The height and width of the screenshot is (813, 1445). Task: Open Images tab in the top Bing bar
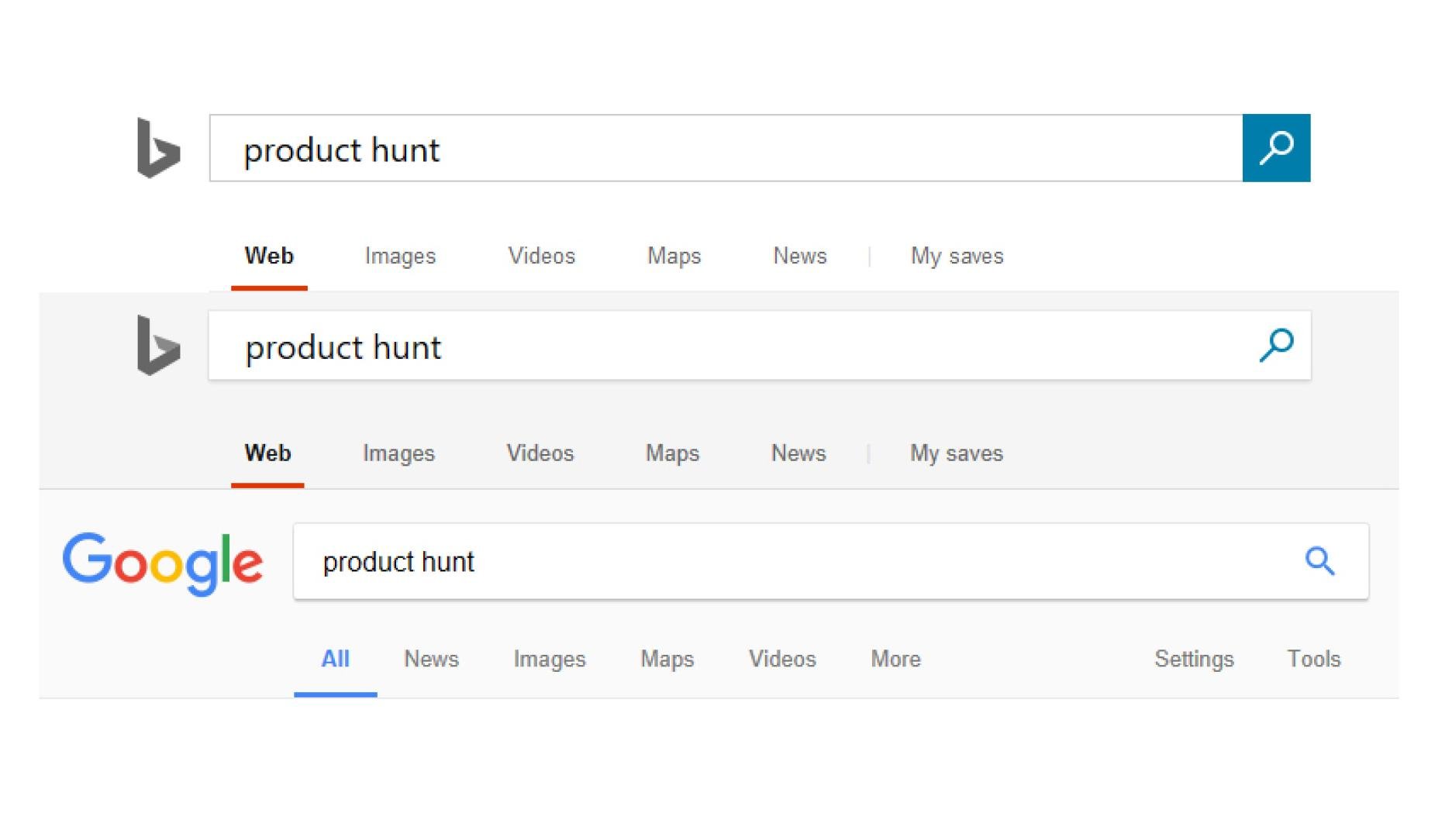click(400, 257)
